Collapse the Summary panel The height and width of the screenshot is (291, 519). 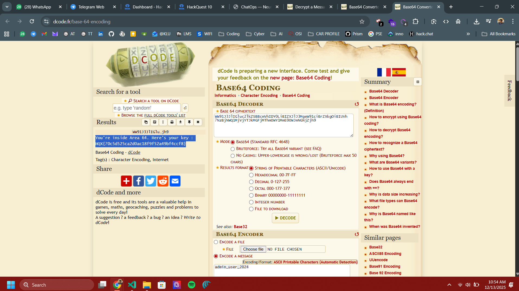417,82
